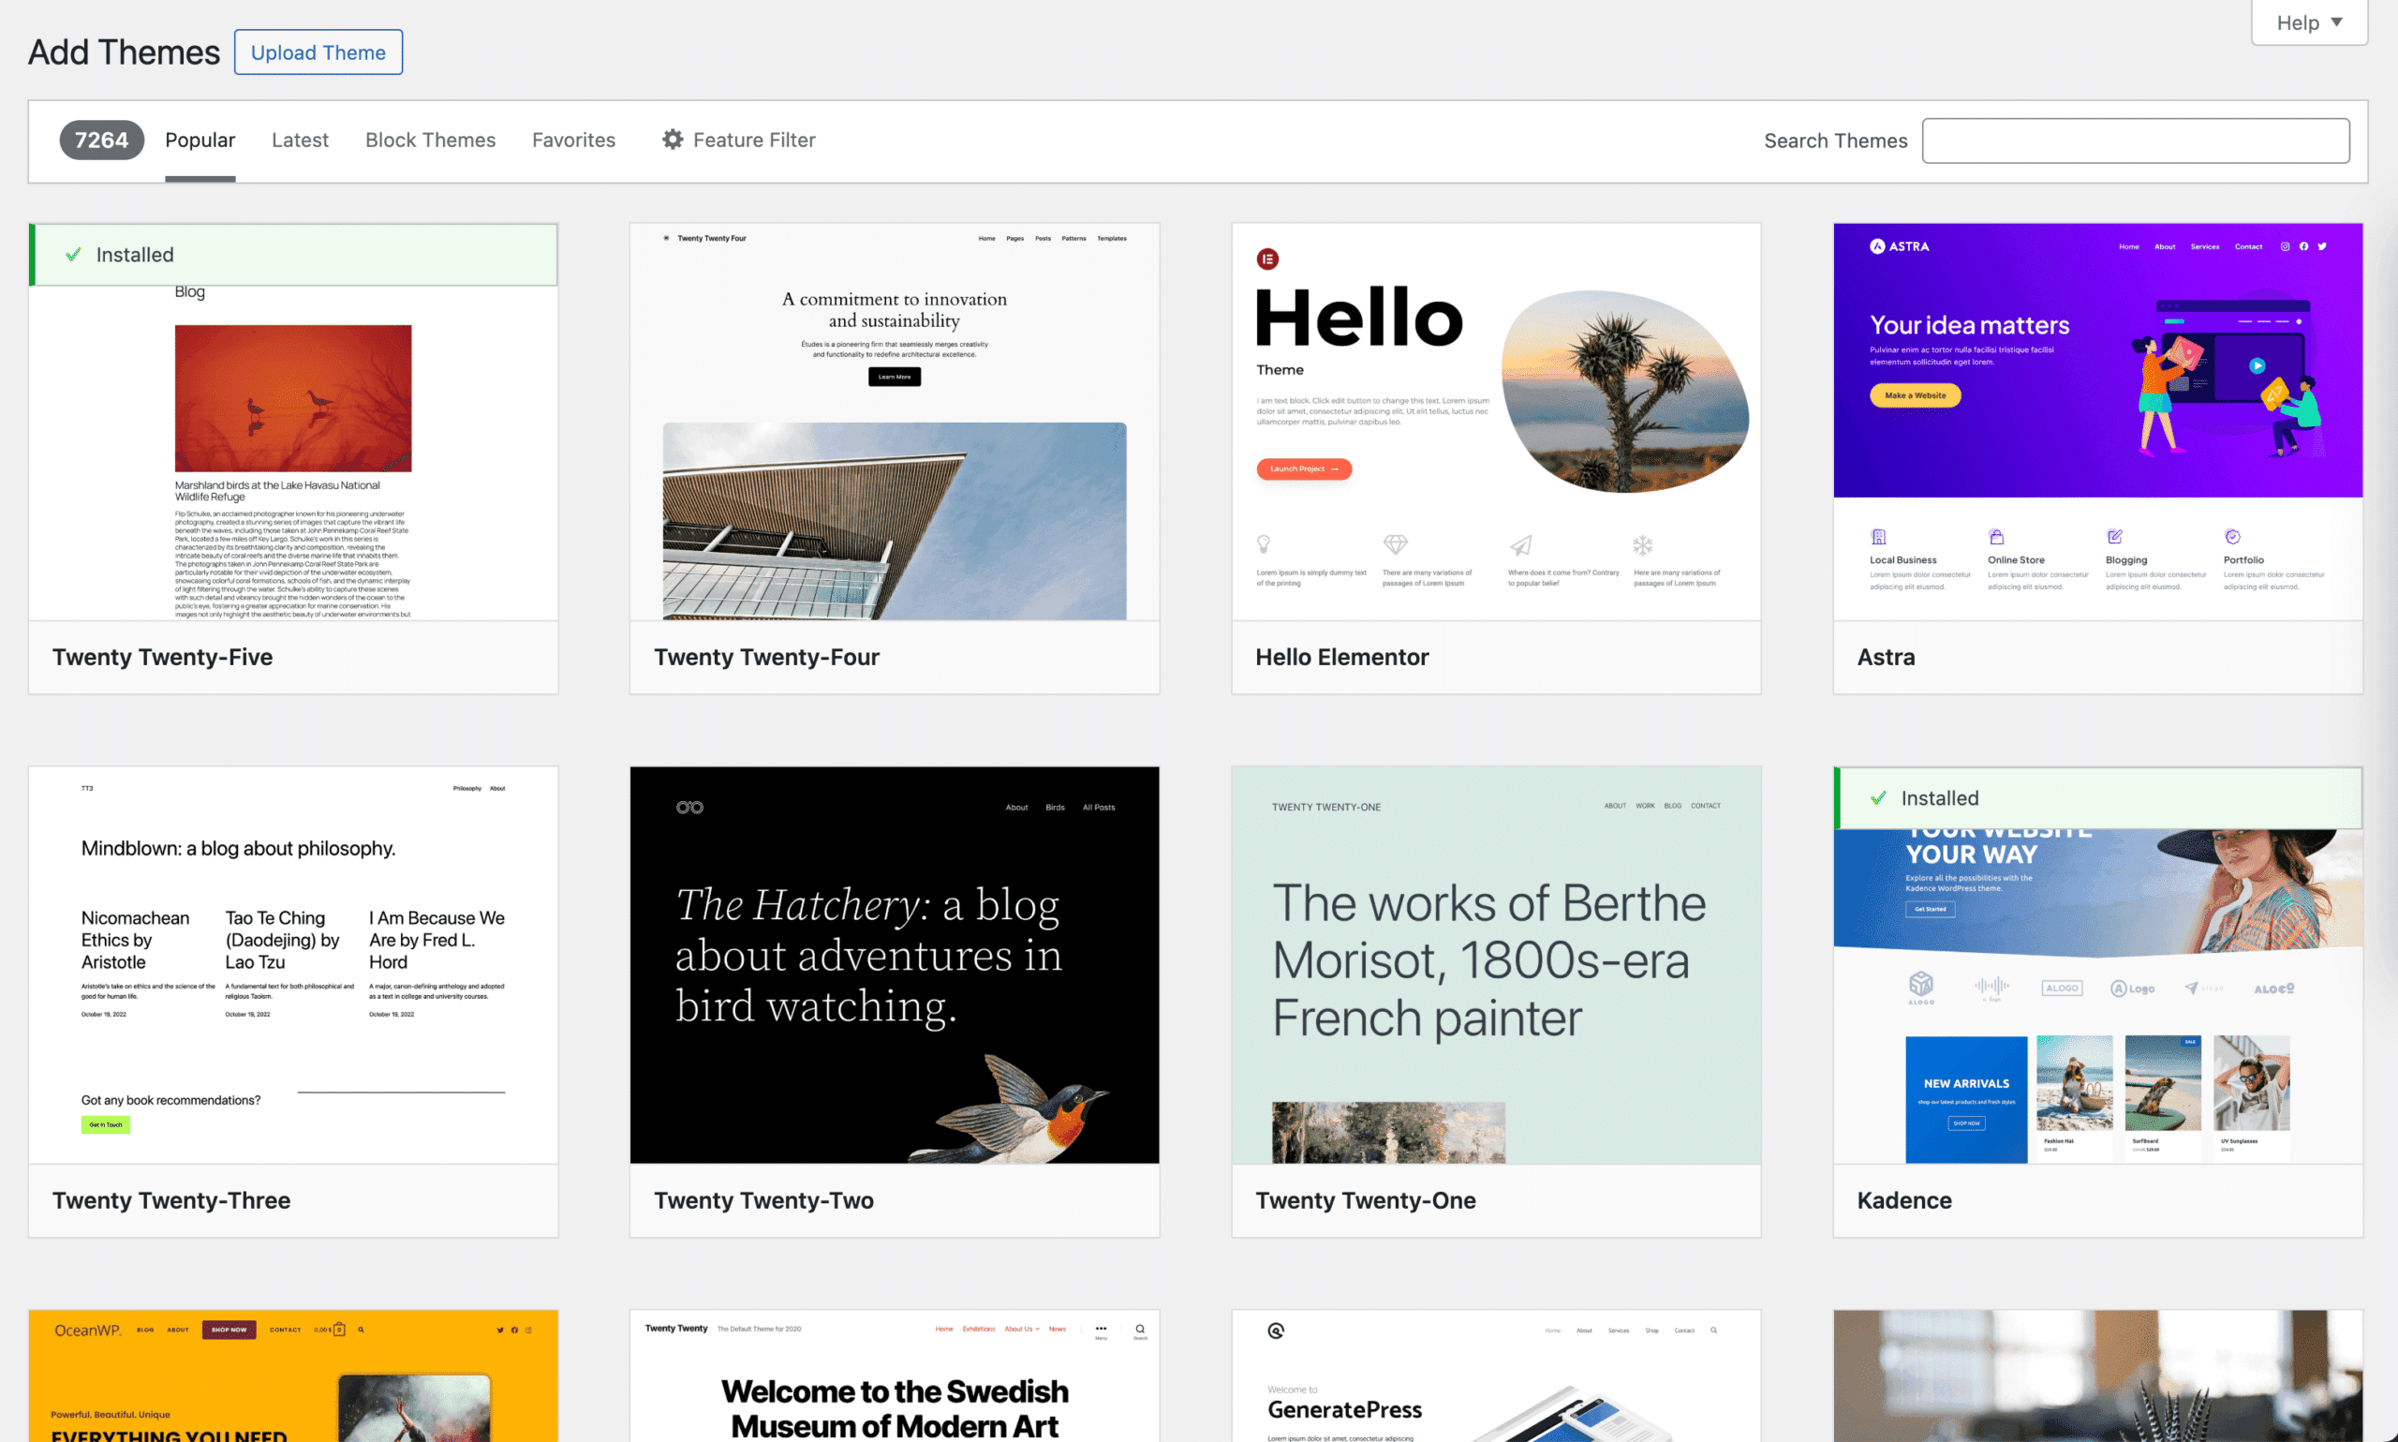Click the Hello Elementor theme name
This screenshot has width=2398, height=1442.
1342,657
